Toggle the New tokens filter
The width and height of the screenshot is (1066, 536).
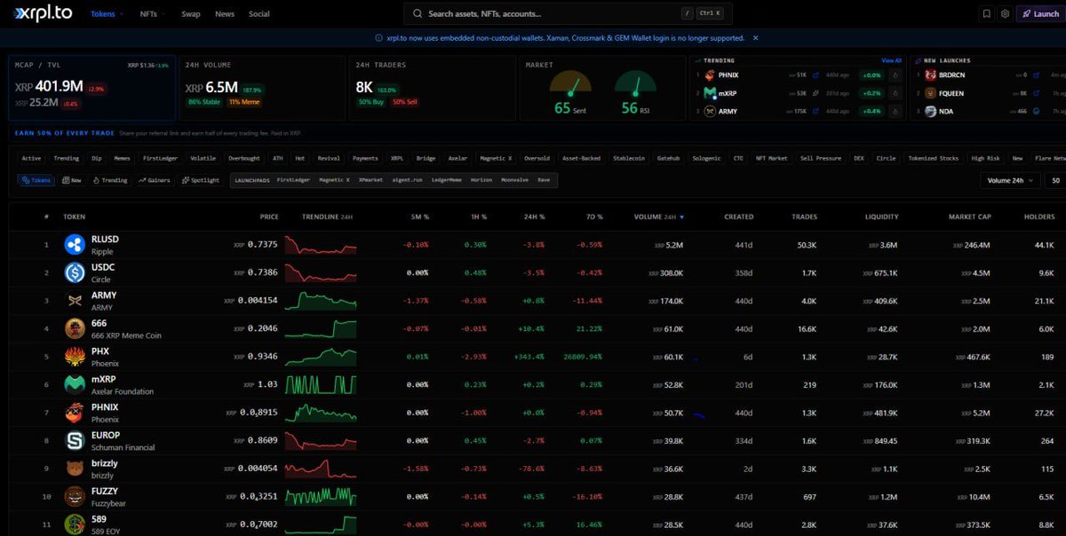tap(72, 180)
